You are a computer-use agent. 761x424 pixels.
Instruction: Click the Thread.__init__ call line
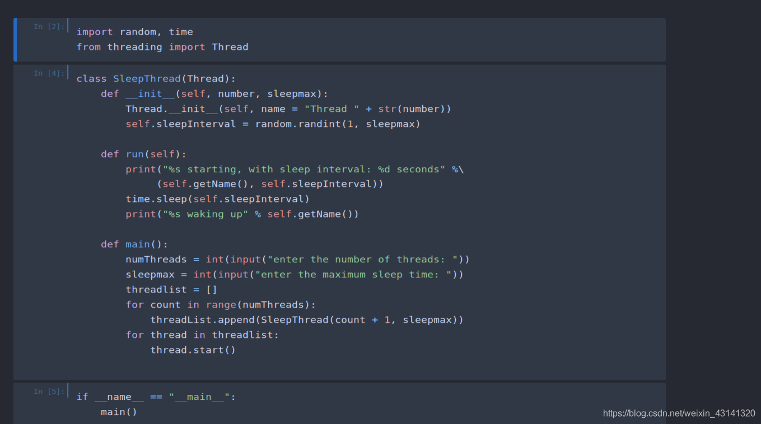point(288,109)
